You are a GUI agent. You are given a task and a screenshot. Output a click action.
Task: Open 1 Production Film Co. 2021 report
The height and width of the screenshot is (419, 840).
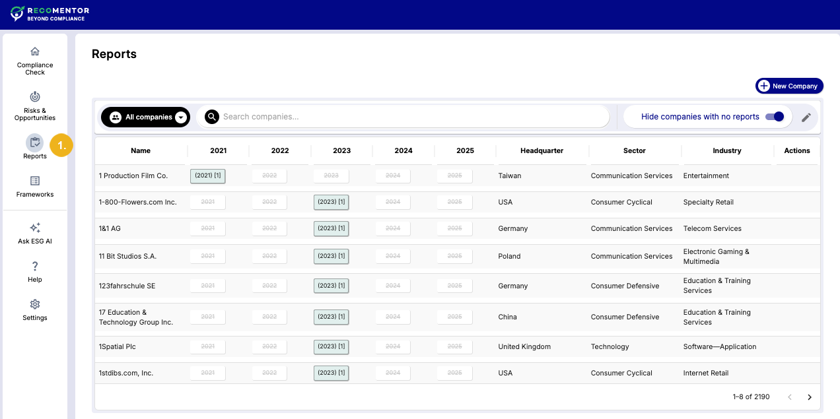[207, 176]
